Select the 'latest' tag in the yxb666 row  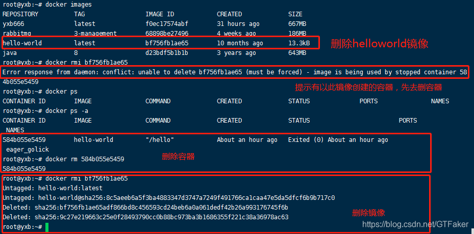(x=85, y=24)
